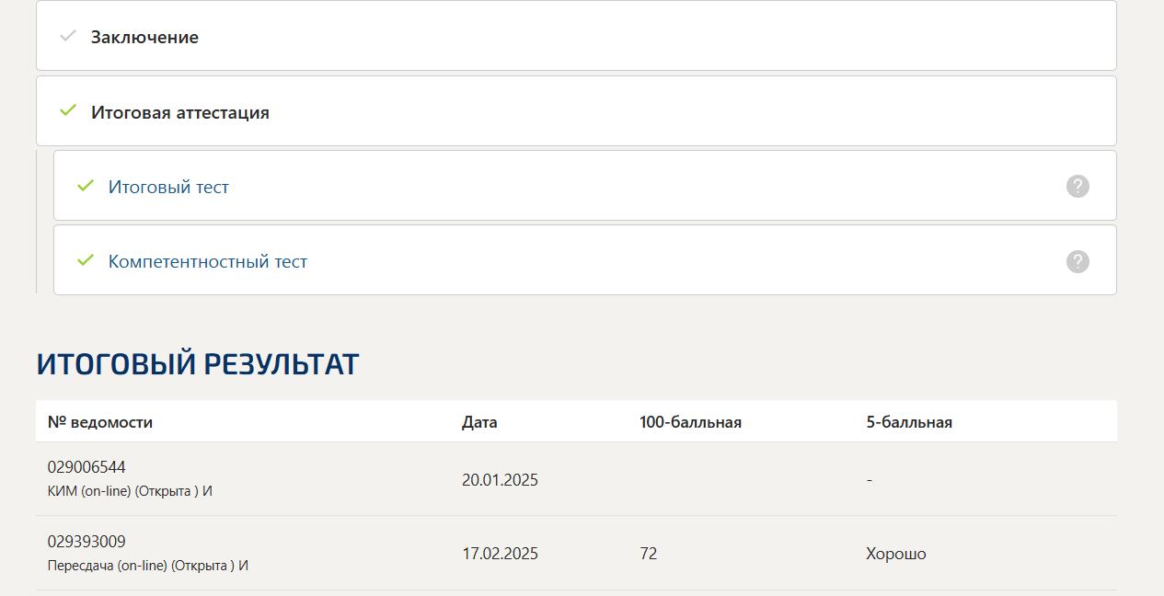Click the green checkmark next to Компетентностный тест
The height and width of the screenshot is (596, 1164).
pos(86,260)
